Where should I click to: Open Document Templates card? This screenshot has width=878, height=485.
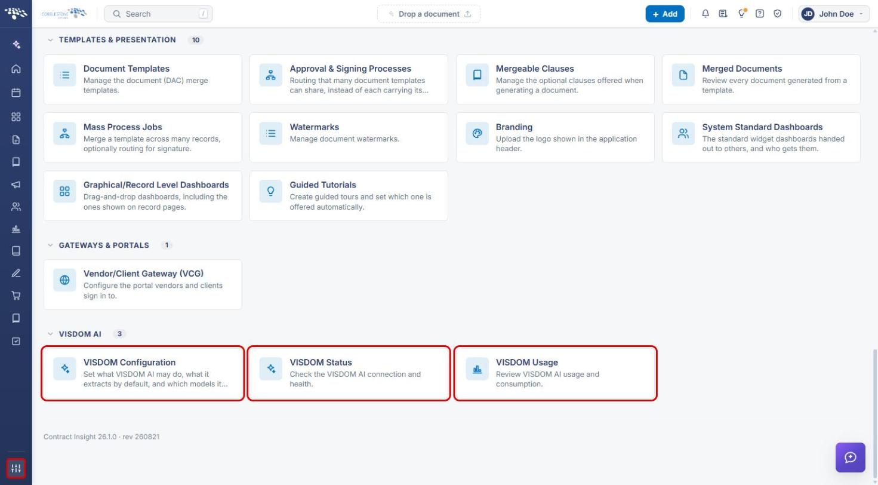coord(143,80)
